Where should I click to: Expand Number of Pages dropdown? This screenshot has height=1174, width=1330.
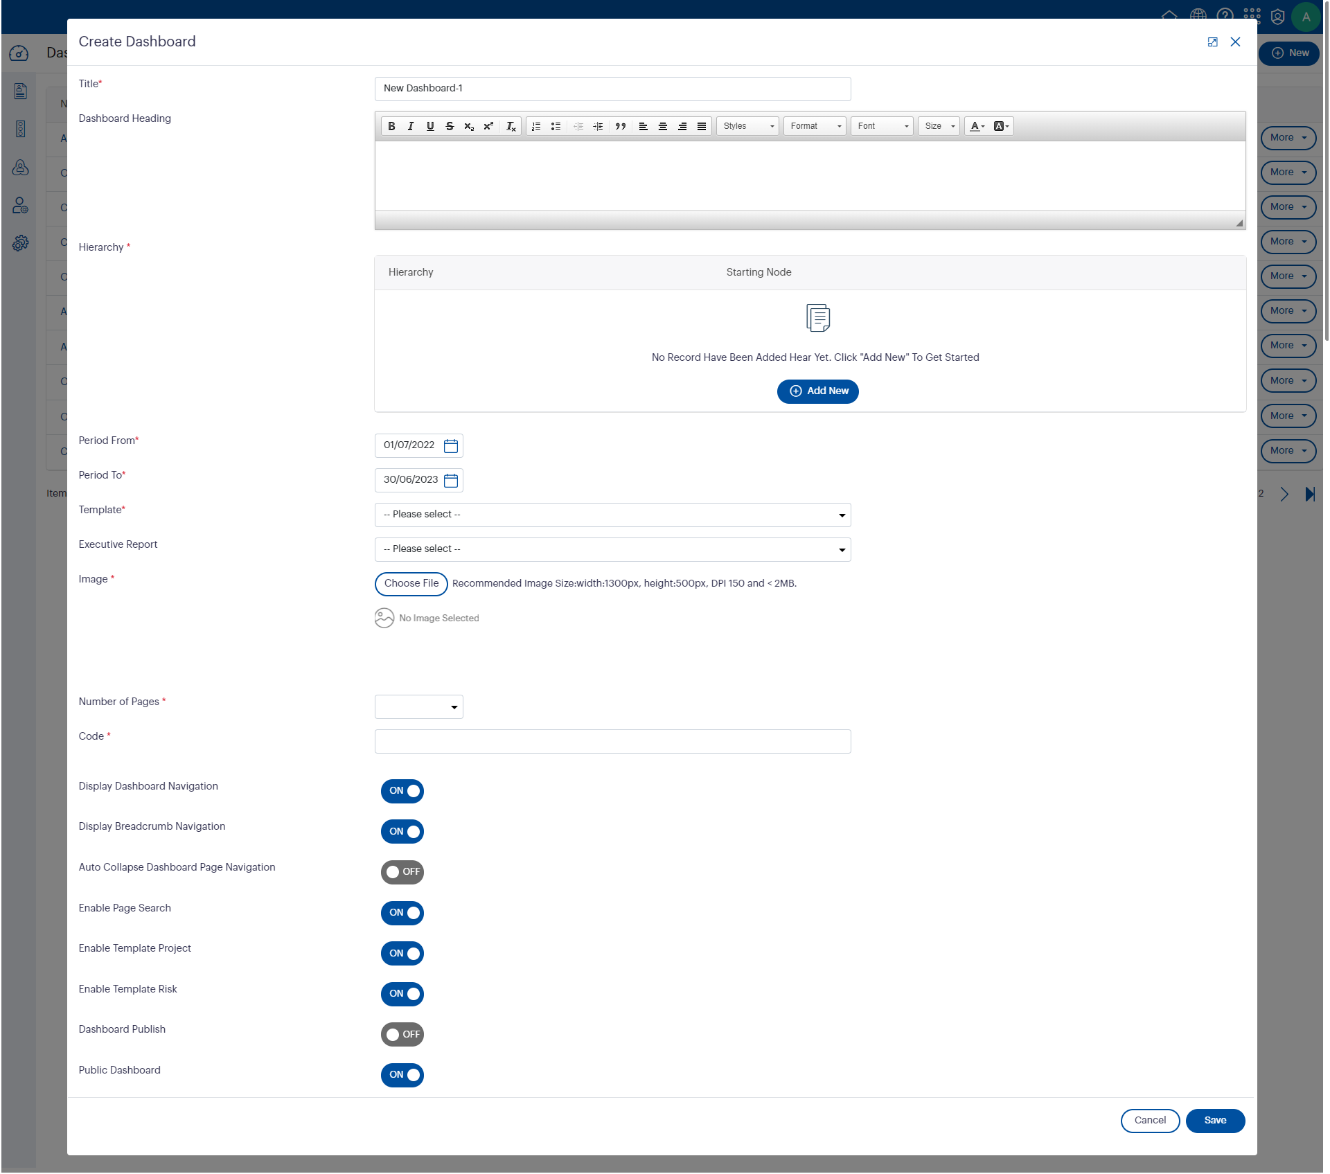418,707
